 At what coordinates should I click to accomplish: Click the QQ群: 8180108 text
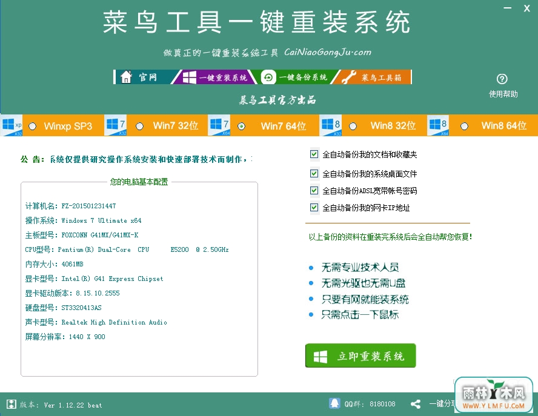click(370, 404)
